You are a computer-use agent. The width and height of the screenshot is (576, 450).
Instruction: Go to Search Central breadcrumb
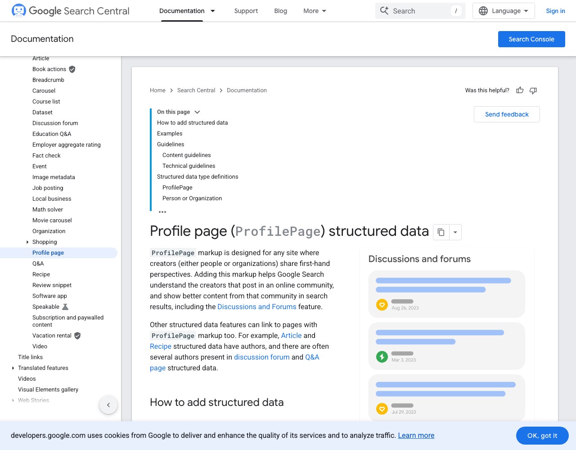point(196,90)
